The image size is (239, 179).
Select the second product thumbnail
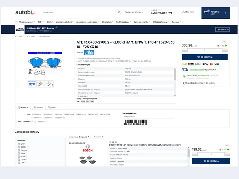[x=41, y=84]
